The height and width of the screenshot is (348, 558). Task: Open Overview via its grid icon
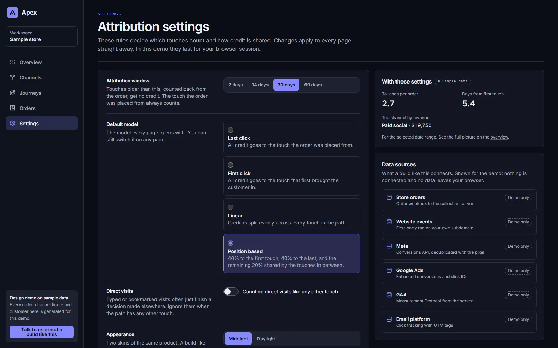(x=13, y=62)
